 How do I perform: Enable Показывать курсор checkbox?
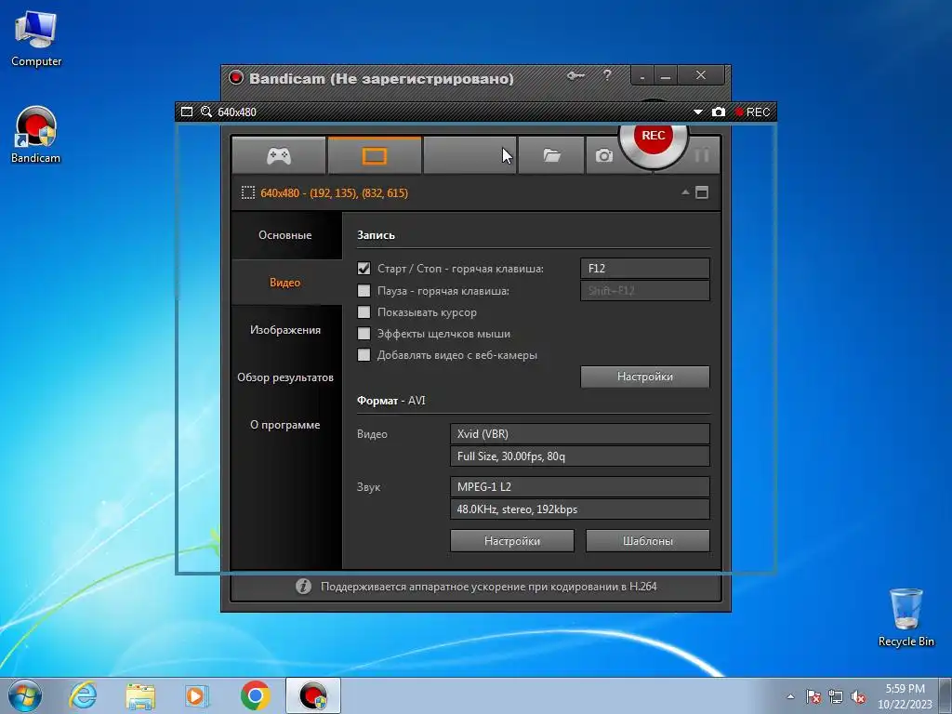click(364, 312)
